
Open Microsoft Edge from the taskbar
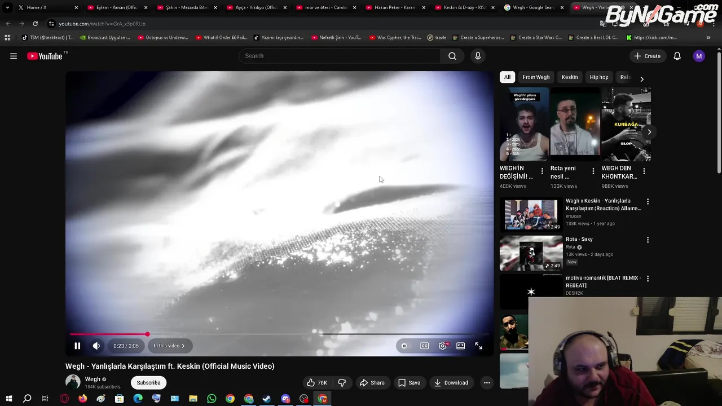pyautogui.click(x=138, y=399)
